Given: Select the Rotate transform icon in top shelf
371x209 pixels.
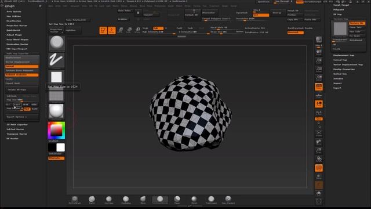Looking at the screenshot, I should click(137, 30).
